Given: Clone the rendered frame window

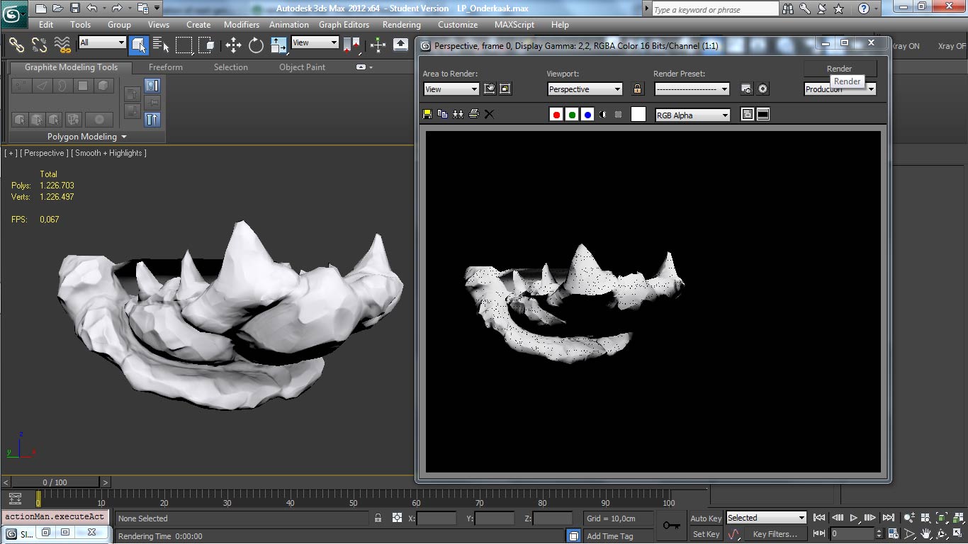Looking at the screenshot, I should (458, 114).
